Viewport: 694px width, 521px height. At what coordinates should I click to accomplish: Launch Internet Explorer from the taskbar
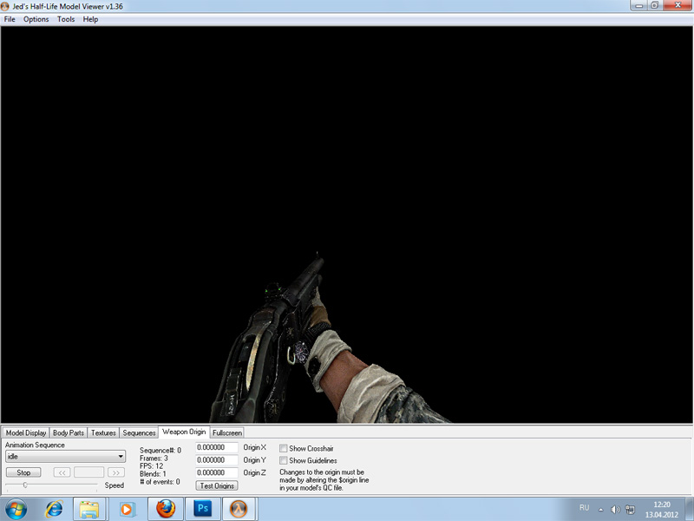55,507
